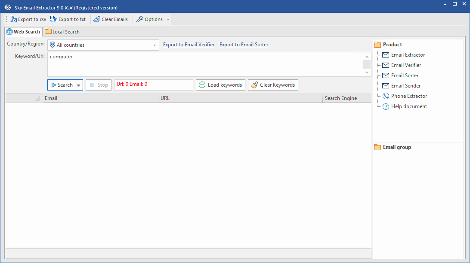Screen dimensions: 470x263
Task: Click the keyword box scroll up arrow
Action: (367, 56)
